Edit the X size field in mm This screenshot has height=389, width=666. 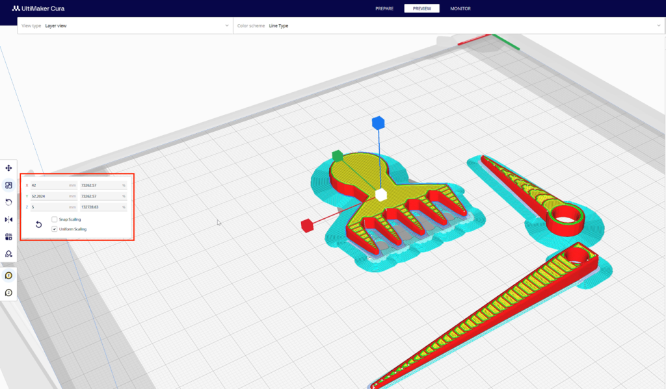coord(53,185)
